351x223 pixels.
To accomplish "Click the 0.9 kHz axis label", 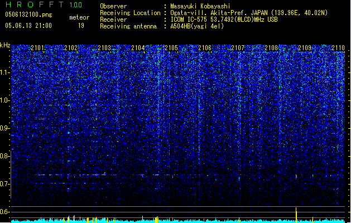I will click(x=4, y=128).
